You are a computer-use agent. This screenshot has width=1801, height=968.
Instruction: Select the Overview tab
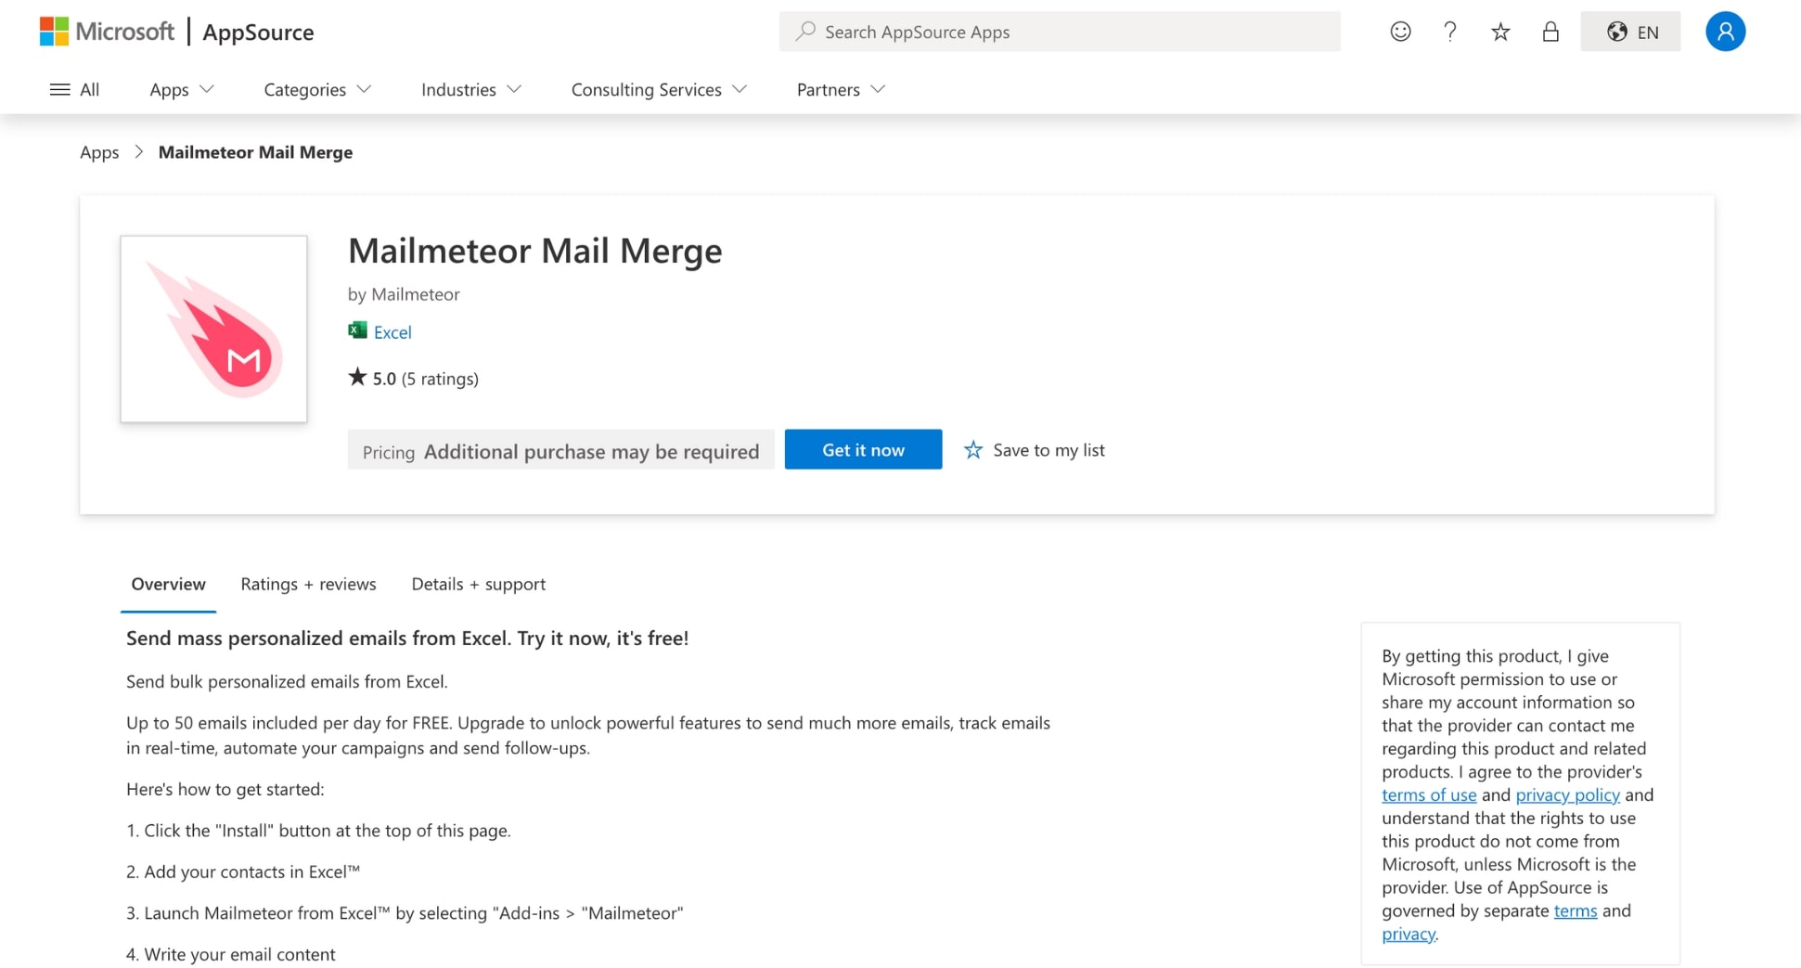click(x=168, y=584)
